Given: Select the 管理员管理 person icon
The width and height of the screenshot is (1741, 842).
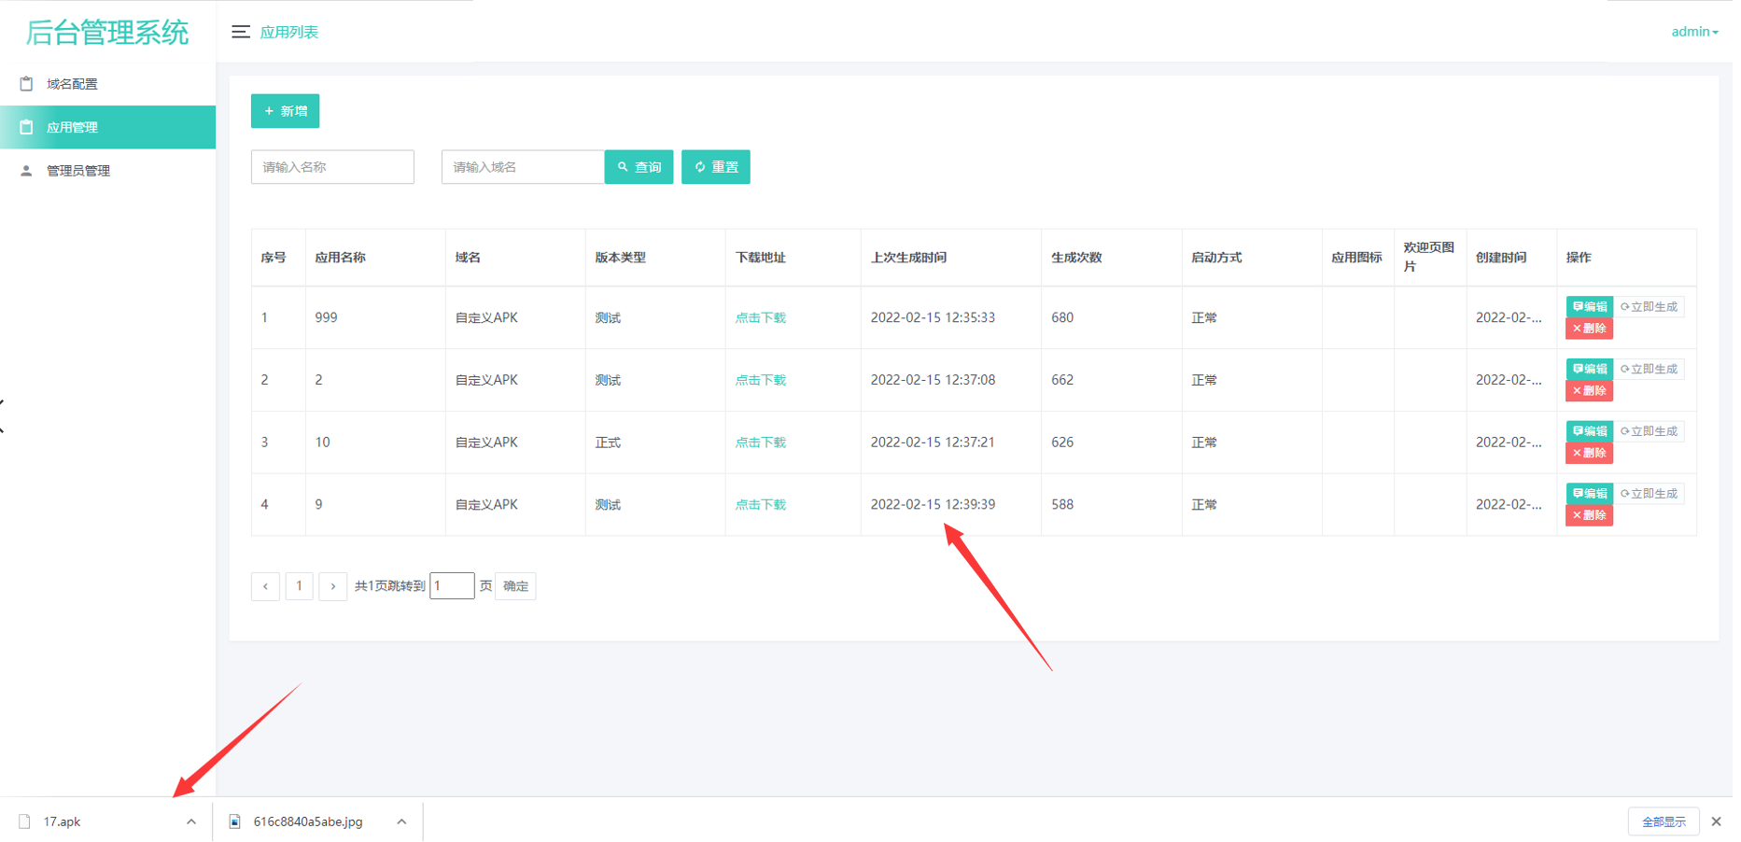Looking at the screenshot, I should point(26,170).
